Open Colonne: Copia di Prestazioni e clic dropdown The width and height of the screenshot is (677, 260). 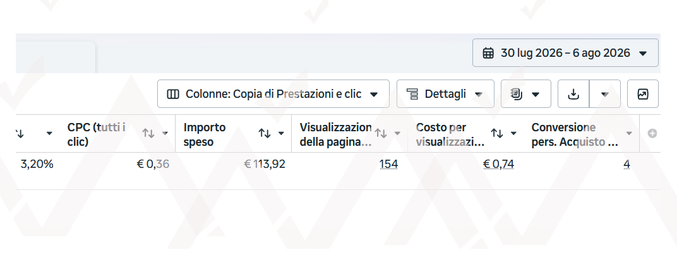pyautogui.click(x=273, y=93)
